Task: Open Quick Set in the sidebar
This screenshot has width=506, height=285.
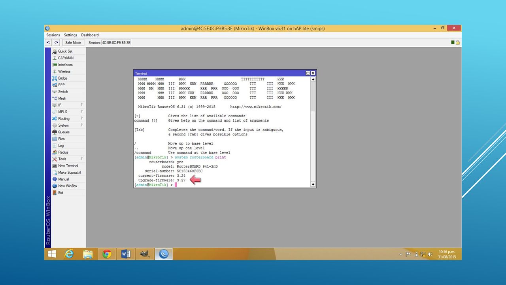Action: coord(68,51)
